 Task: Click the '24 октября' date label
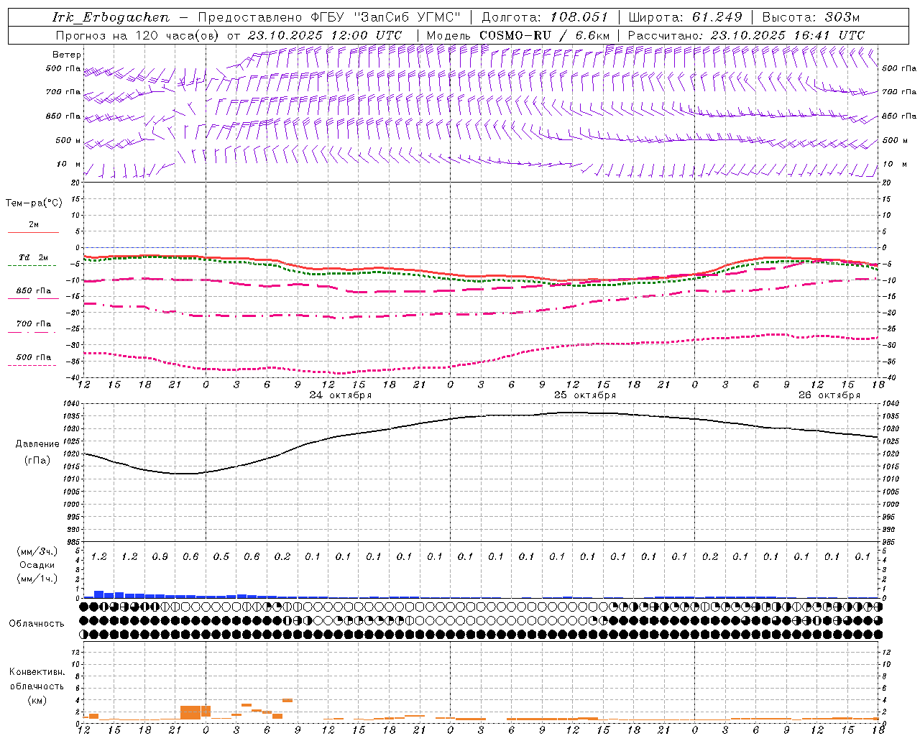point(341,395)
